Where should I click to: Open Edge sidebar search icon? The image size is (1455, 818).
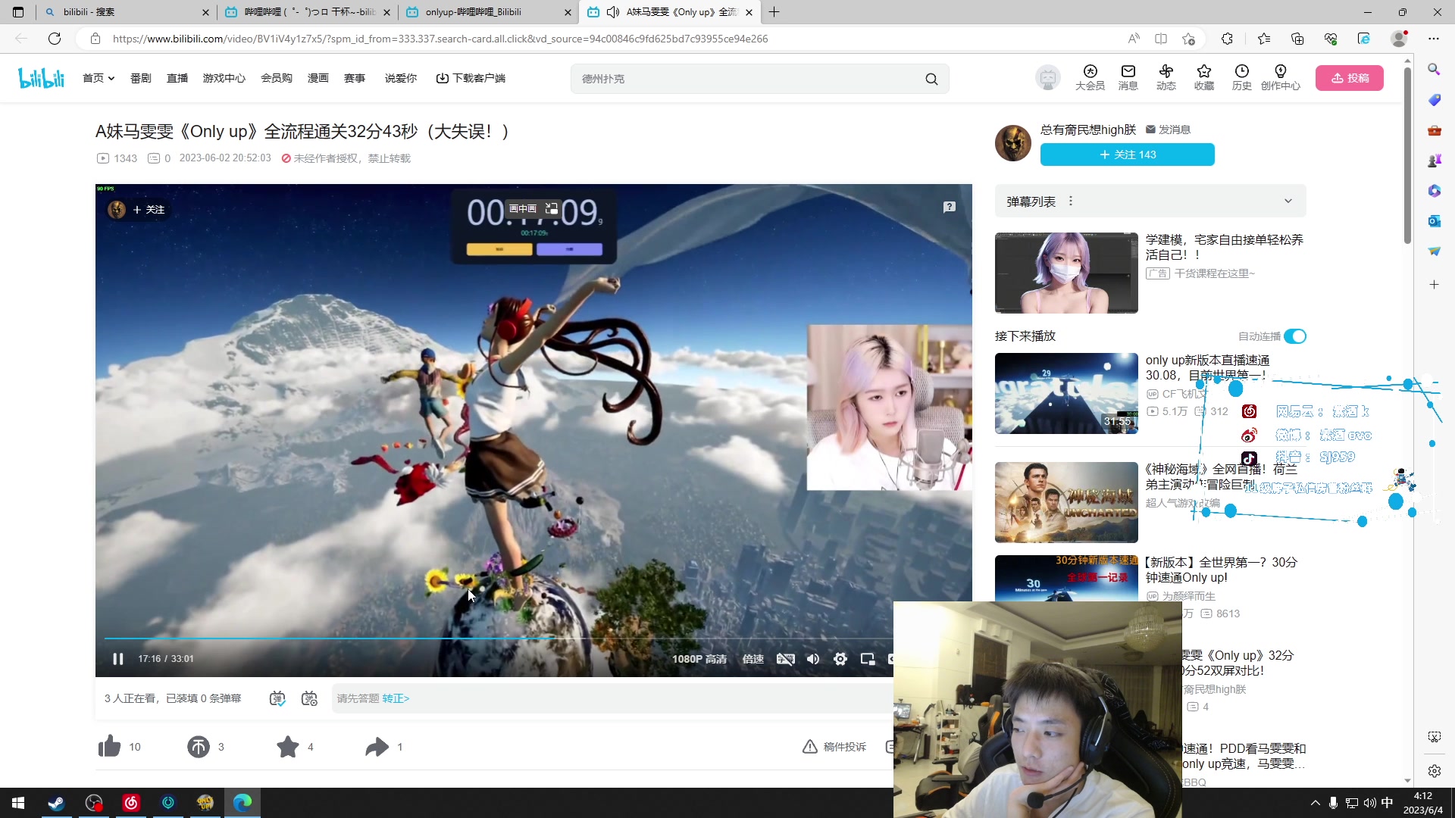point(1434,70)
